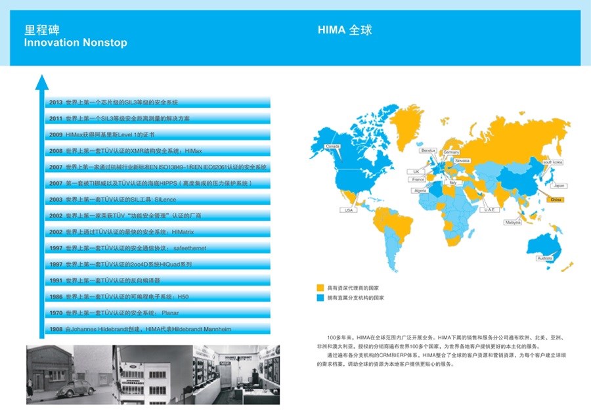Click the 1970 Planar safety system milestone
Image resolution: width=591 pixels, height=415 pixels.
(158, 313)
